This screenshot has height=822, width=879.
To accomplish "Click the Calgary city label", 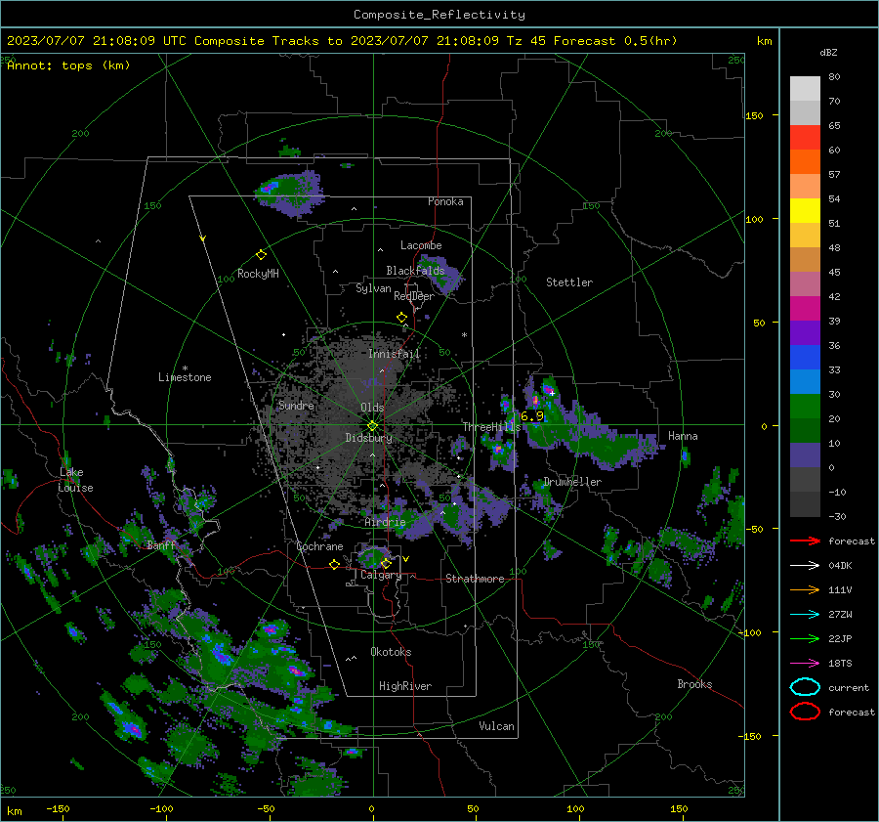I will pyautogui.click(x=381, y=575).
